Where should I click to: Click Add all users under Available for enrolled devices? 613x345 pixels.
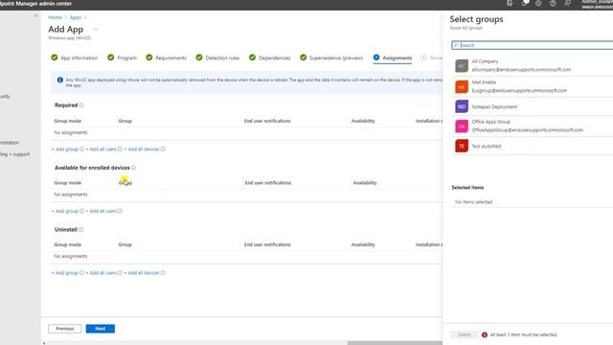[102, 211]
